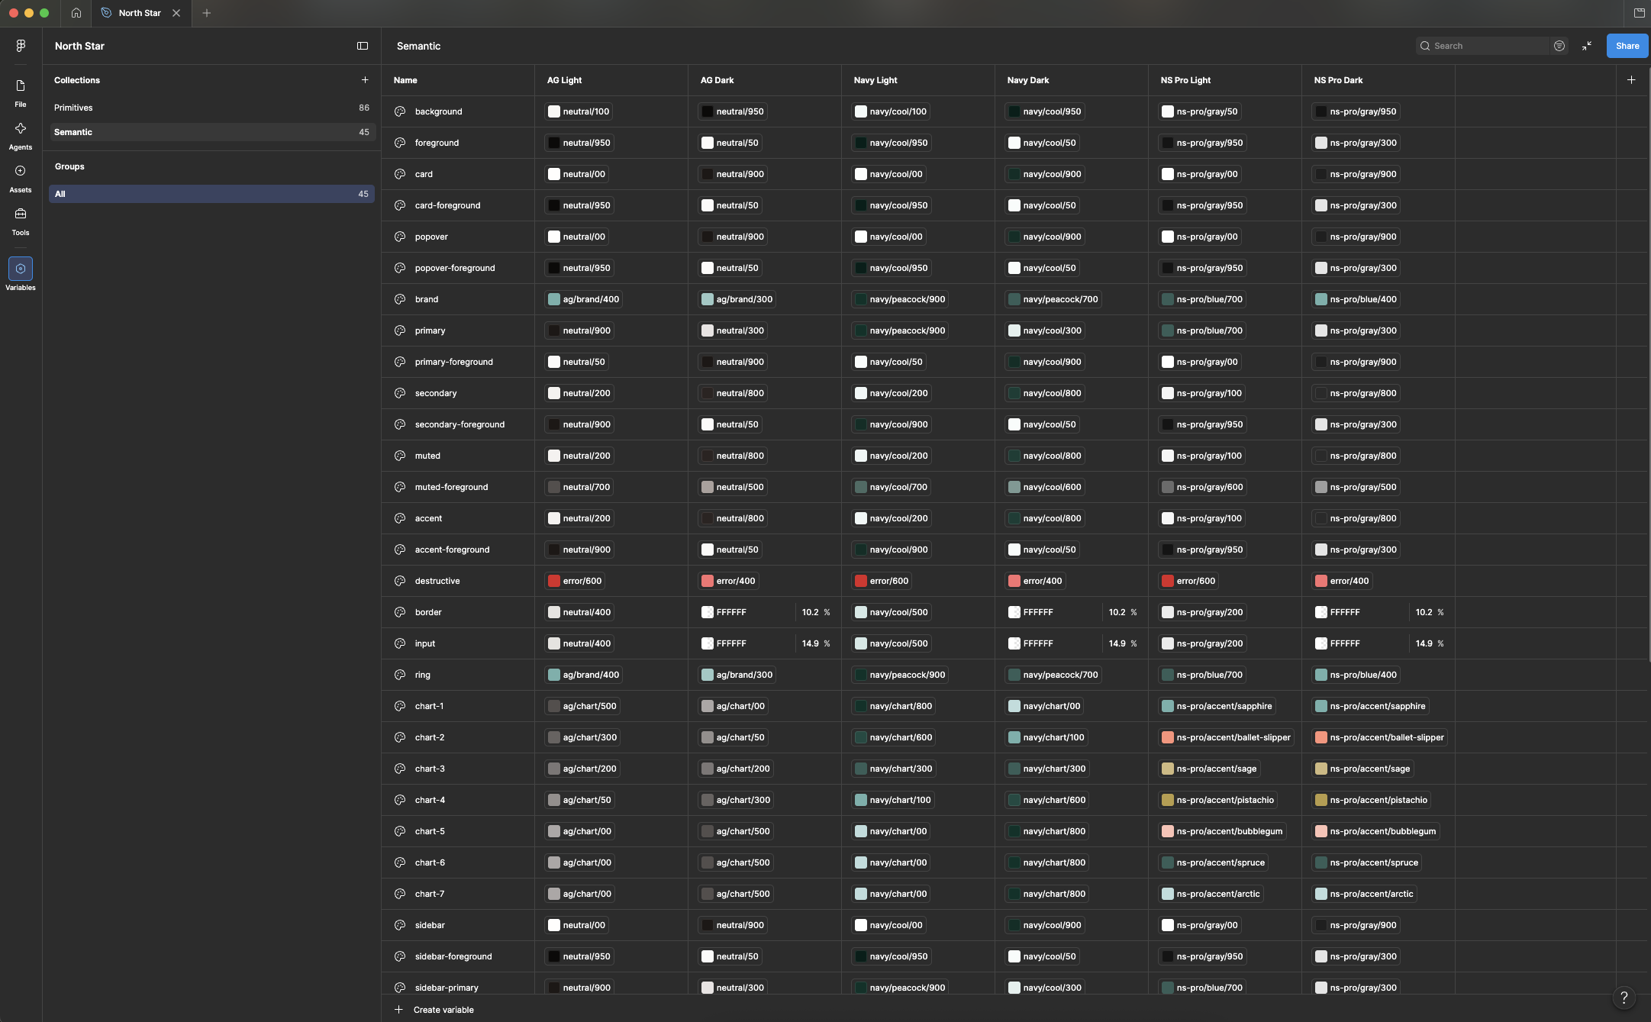Click the home icon in tab bar

[76, 13]
